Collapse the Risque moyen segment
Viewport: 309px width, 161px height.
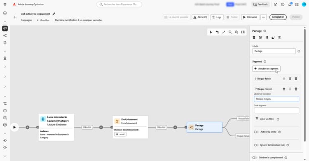click(255, 89)
